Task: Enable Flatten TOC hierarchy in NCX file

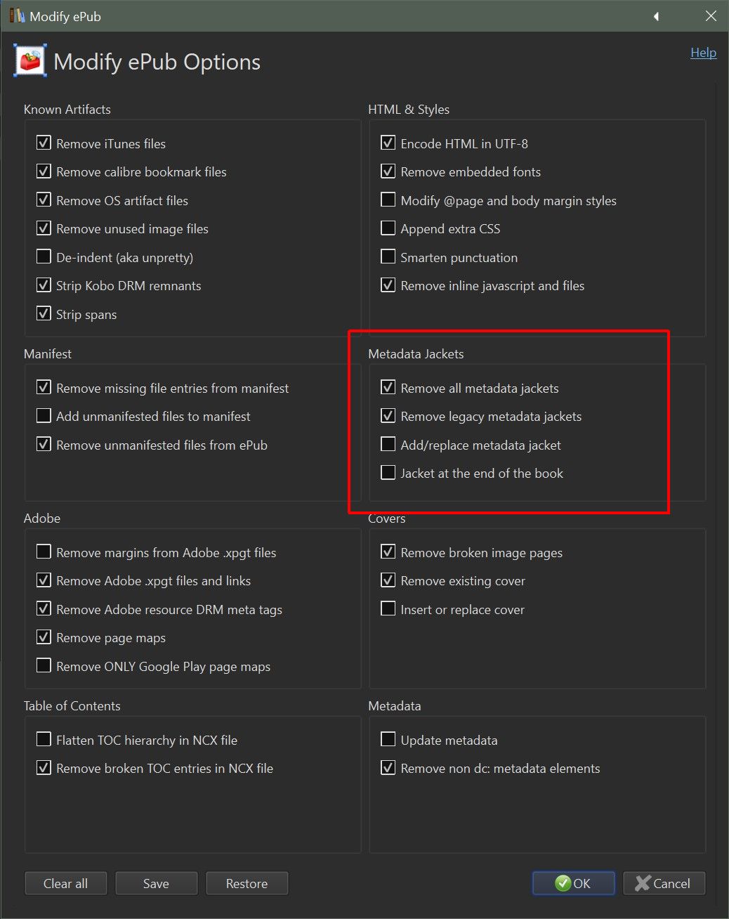Action: (44, 740)
